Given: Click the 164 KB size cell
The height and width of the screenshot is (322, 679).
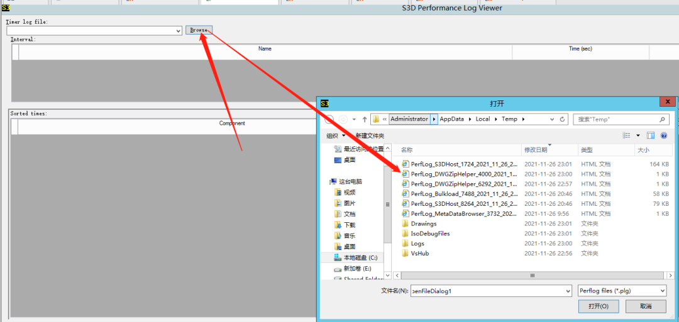Looking at the screenshot, I should pyautogui.click(x=660, y=164).
